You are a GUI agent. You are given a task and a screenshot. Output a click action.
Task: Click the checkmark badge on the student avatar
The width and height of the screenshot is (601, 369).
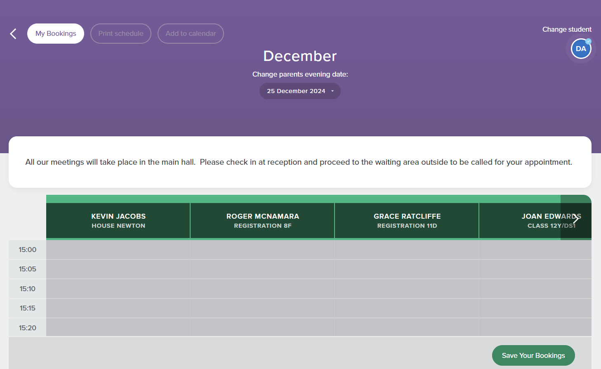[589, 41]
